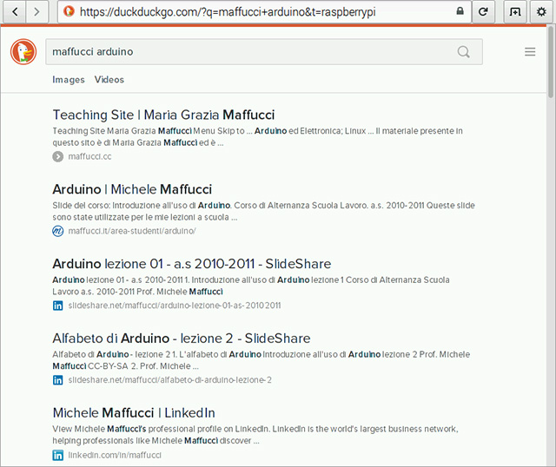Click the browser forward arrow button
The image size is (556, 467).
coord(37,12)
